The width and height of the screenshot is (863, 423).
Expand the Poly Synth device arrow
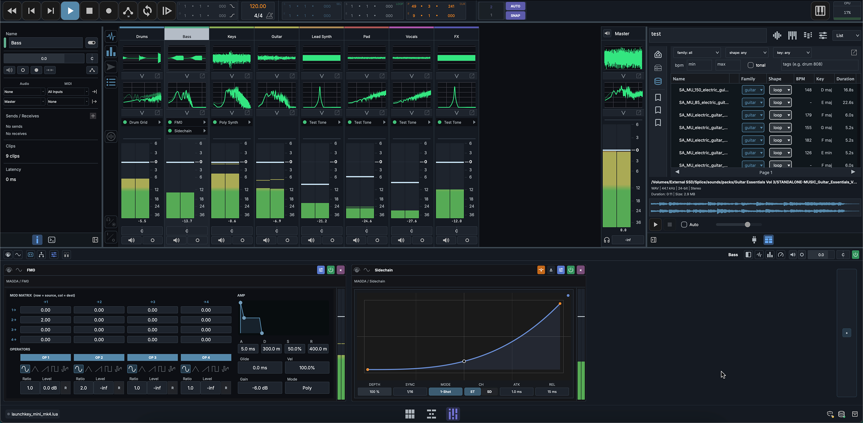click(x=249, y=122)
